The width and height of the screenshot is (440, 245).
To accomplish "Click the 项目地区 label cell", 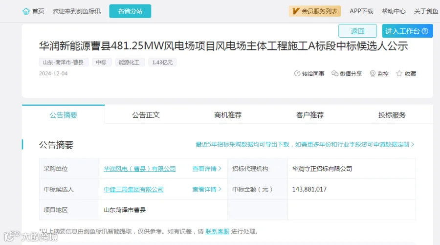I will click(69, 210).
